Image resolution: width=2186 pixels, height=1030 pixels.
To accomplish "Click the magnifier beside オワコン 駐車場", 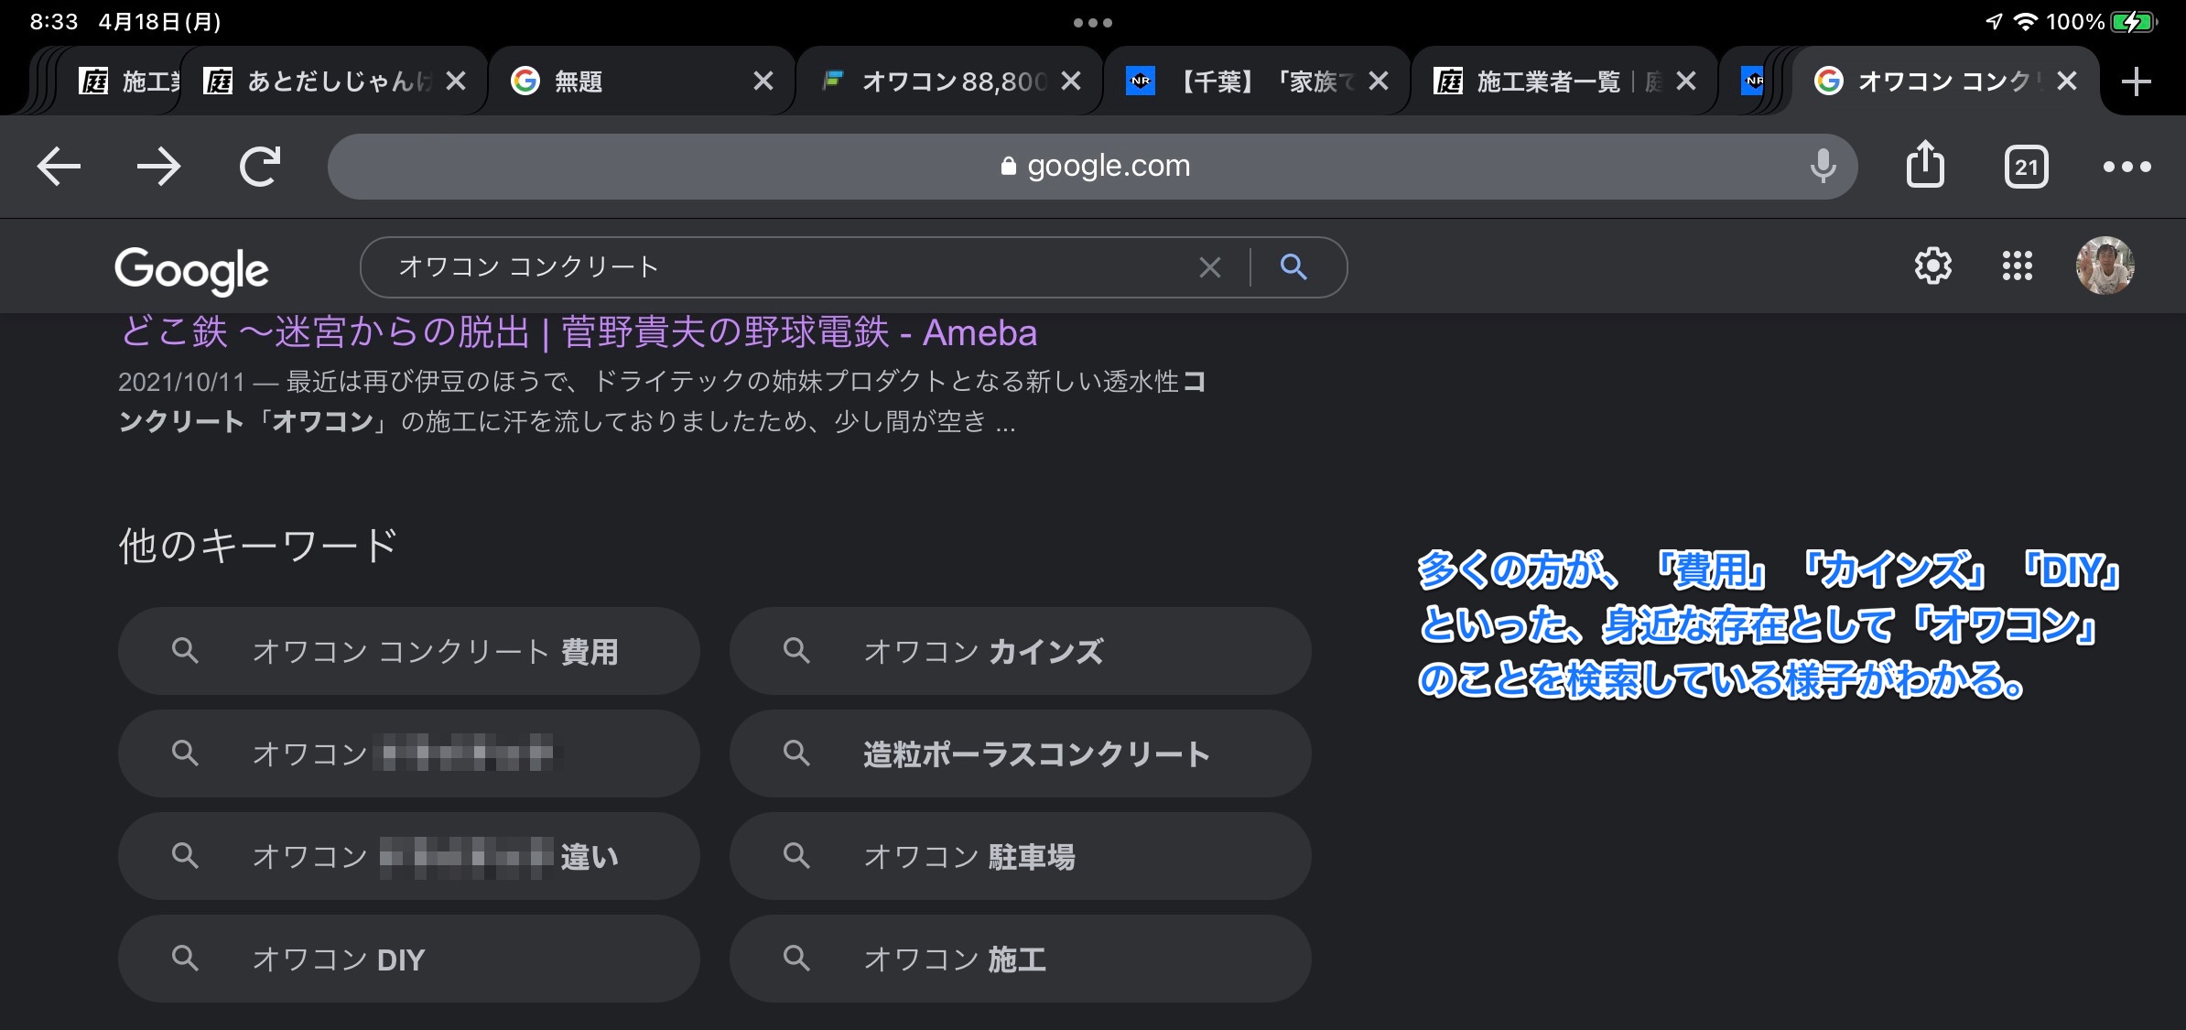I will point(796,856).
